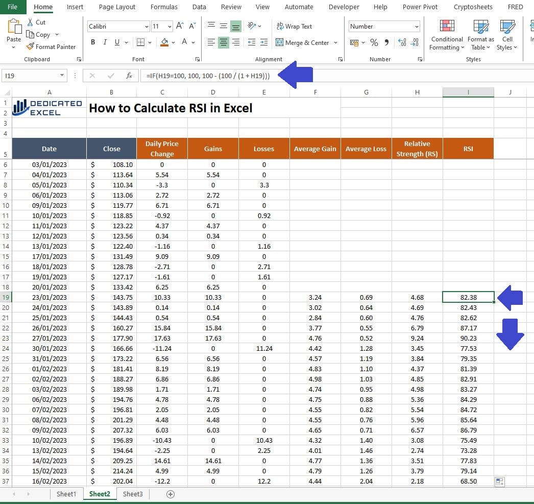The height and width of the screenshot is (504, 534).
Task: Decrease font size with the small A icon
Action: coord(192,26)
